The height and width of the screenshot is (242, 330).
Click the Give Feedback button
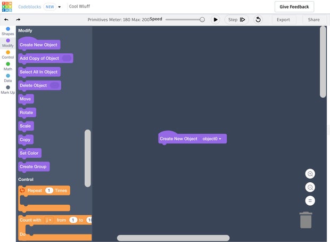[x=294, y=7]
